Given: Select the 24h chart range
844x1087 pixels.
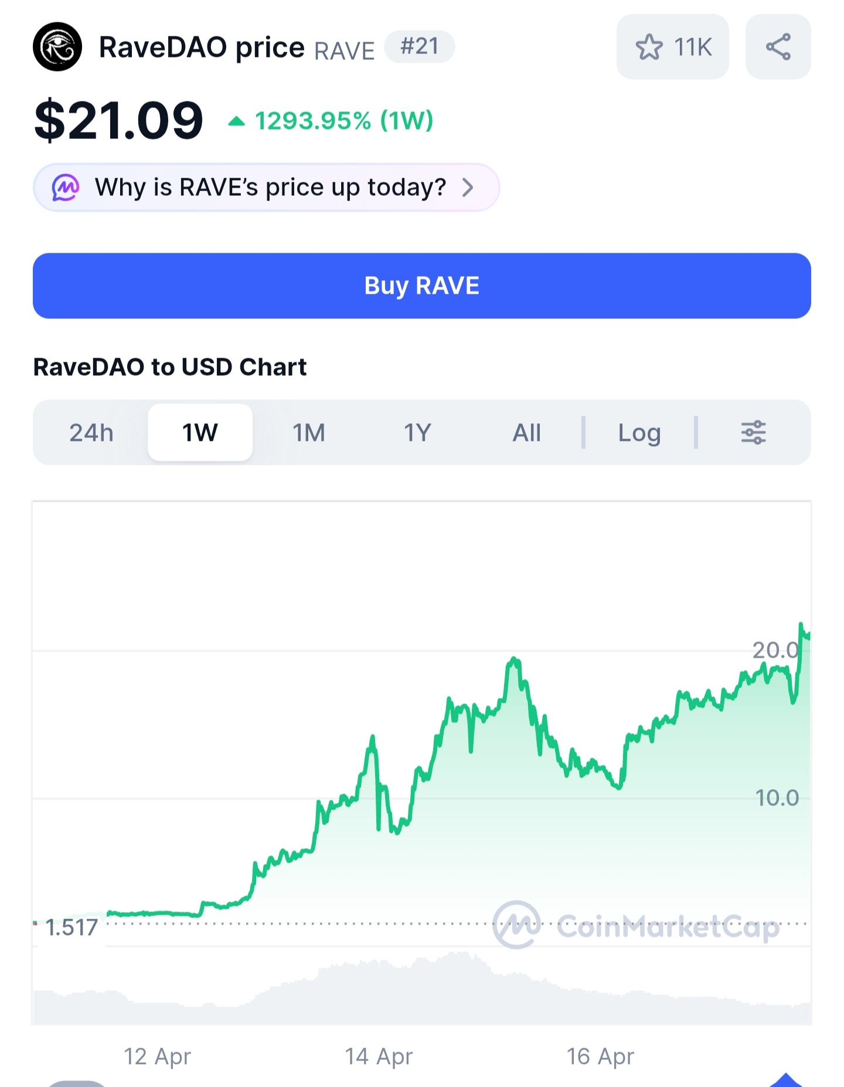Looking at the screenshot, I should [x=91, y=433].
